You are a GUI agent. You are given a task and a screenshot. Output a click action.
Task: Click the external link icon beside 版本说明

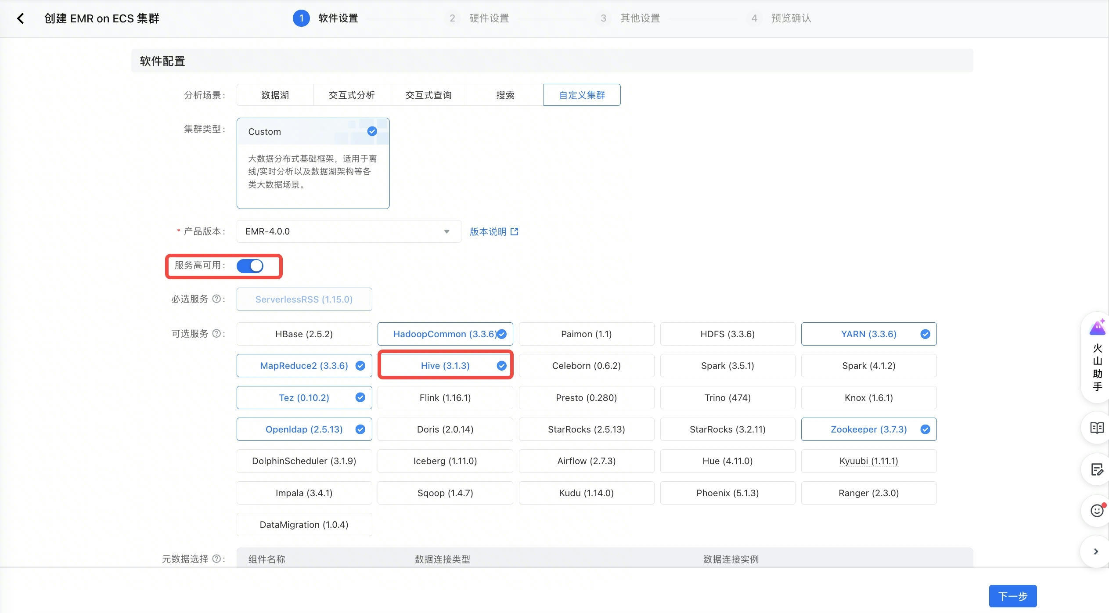[x=515, y=231]
